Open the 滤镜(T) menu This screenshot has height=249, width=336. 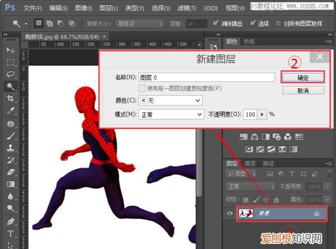click(x=186, y=8)
